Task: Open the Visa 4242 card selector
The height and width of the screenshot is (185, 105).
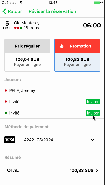Action: coord(52,140)
